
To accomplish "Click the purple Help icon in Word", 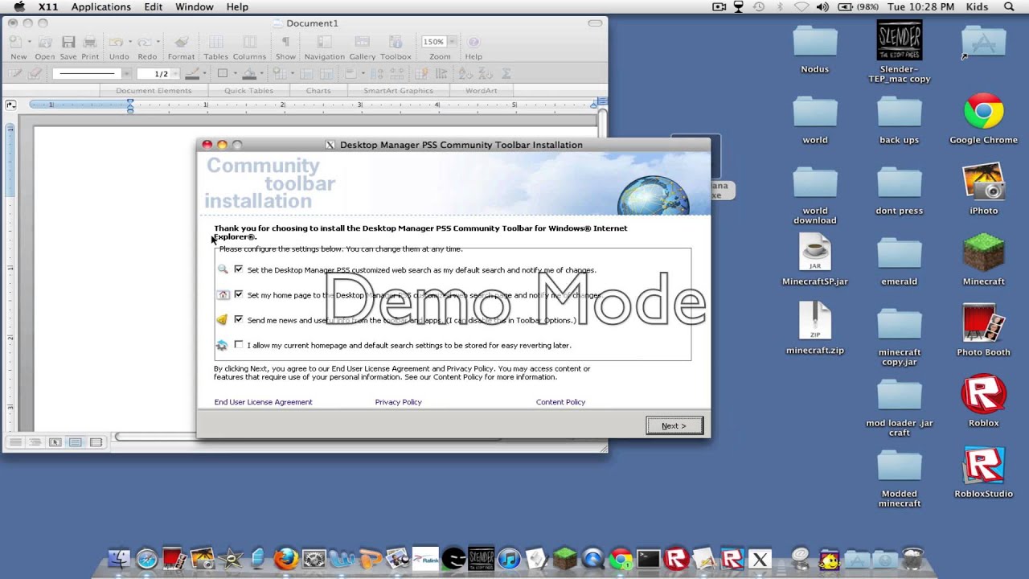I will coord(474,42).
